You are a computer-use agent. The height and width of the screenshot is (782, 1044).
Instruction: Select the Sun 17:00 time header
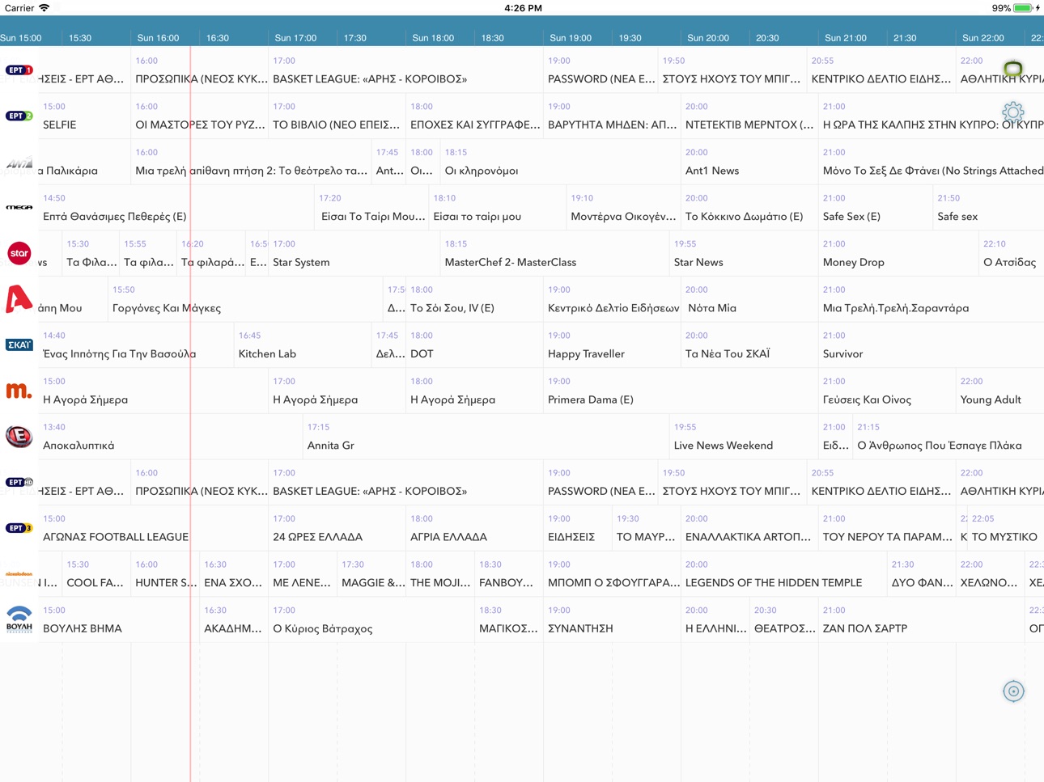(x=295, y=38)
